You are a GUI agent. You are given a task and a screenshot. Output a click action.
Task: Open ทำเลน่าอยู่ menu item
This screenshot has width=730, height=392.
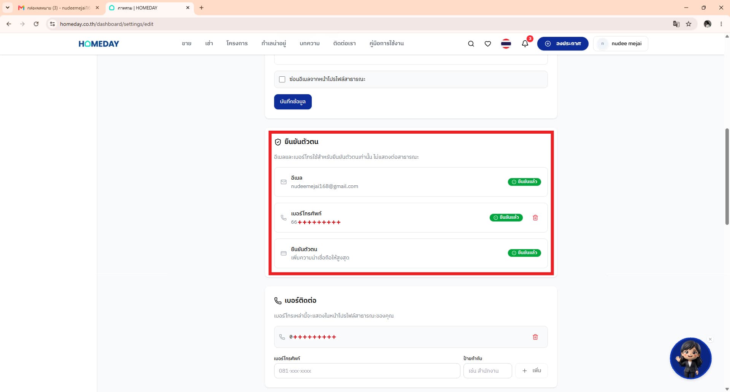point(274,43)
